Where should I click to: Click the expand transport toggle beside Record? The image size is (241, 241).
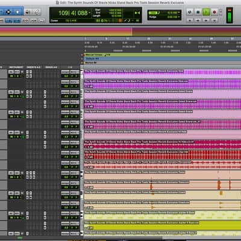tap(221, 12)
